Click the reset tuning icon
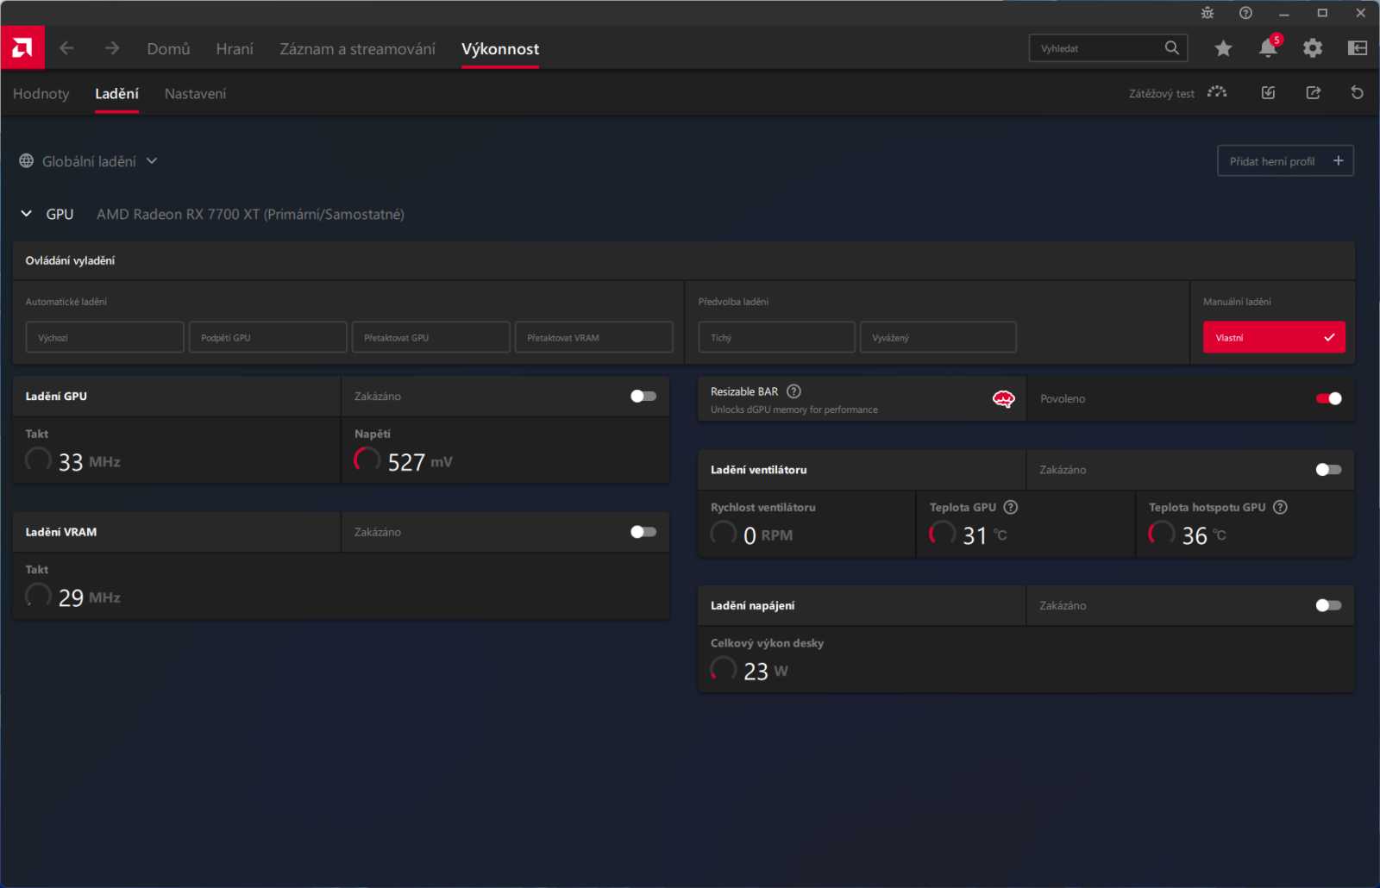1380x888 pixels. pos(1358,93)
